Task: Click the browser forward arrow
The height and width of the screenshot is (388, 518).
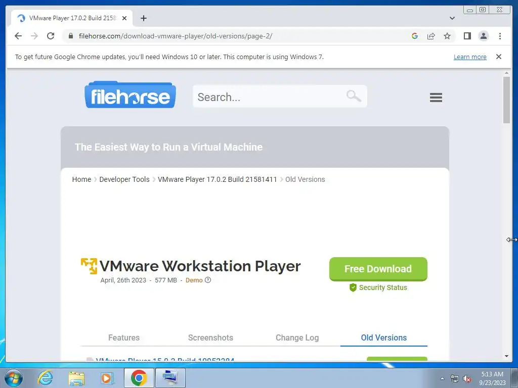Action: tap(34, 36)
